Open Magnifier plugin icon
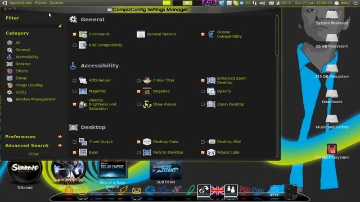Image resolution: width=360 pixels, height=202 pixels. 83,91
